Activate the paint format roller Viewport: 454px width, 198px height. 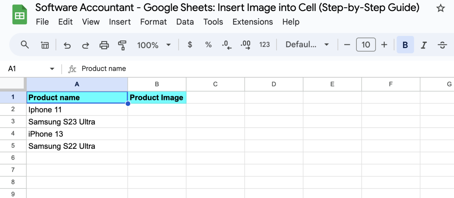[122, 45]
